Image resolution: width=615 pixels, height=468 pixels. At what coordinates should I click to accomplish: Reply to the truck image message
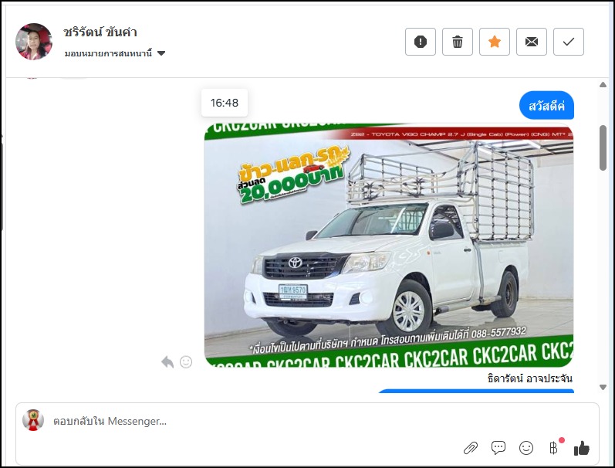point(167,361)
